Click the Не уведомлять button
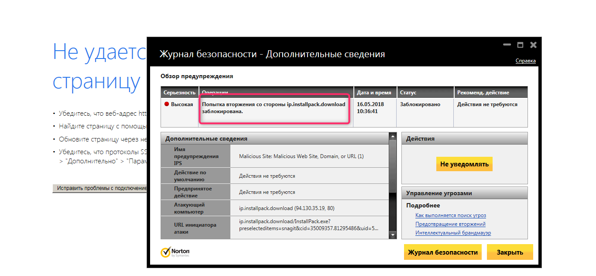The width and height of the screenshot is (596, 276). (464, 164)
